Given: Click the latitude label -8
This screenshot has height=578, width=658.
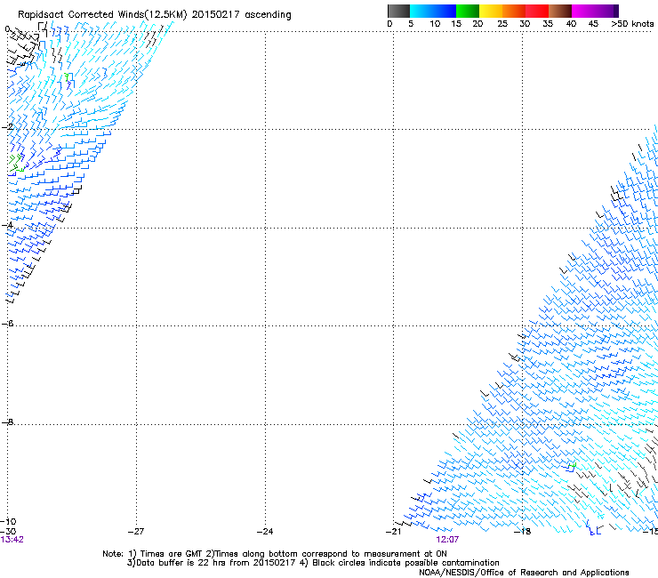Looking at the screenshot, I should 7,421.
